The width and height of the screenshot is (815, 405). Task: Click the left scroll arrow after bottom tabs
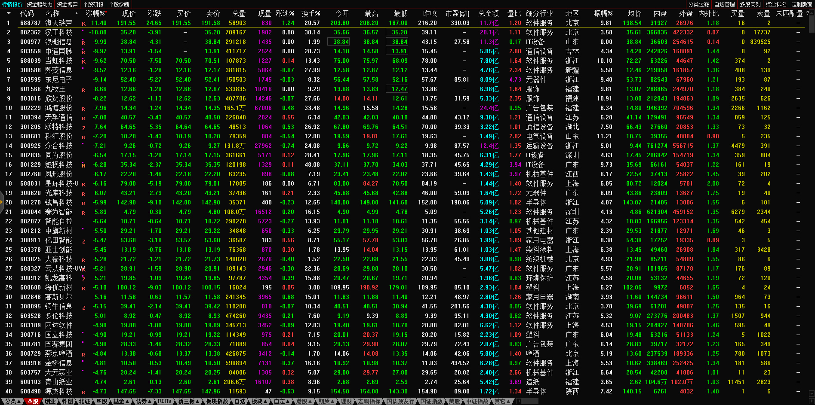(519, 401)
